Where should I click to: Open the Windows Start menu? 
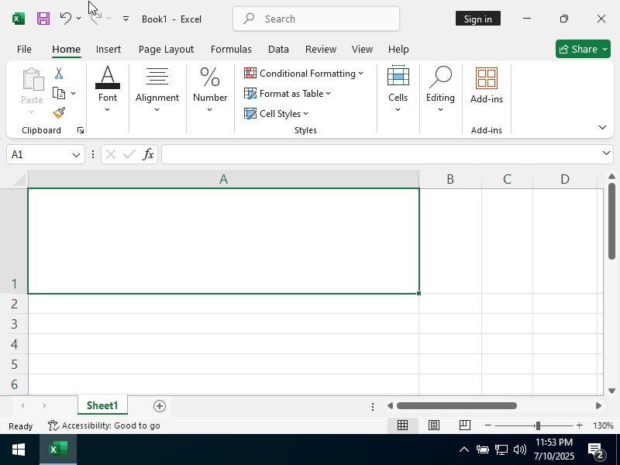tap(19, 449)
